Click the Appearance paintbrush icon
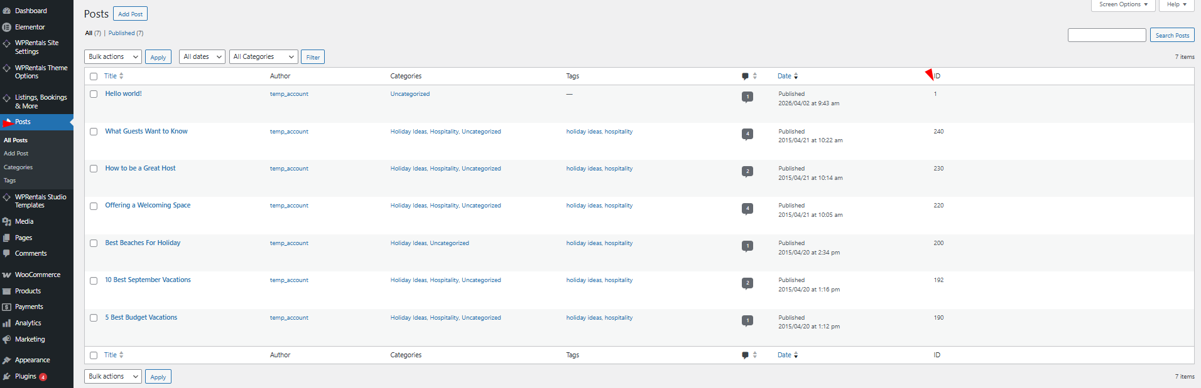This screenshot has height=388, width=1201. (x=7, y=360)
